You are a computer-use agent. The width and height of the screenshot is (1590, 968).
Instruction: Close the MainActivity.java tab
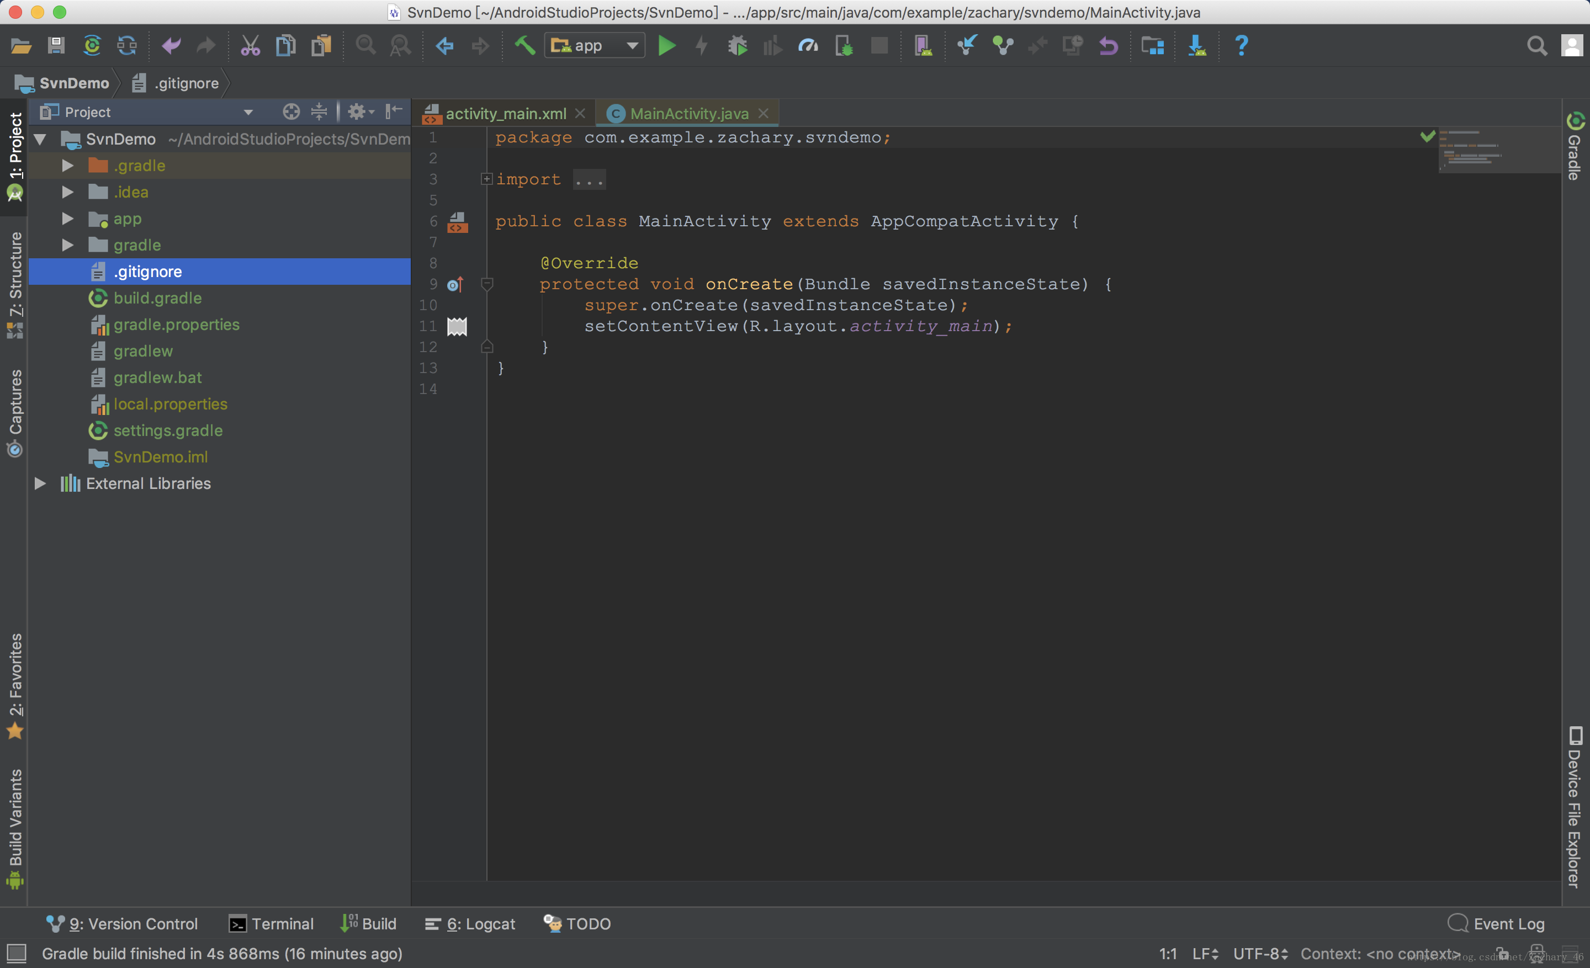pos(763,114)
